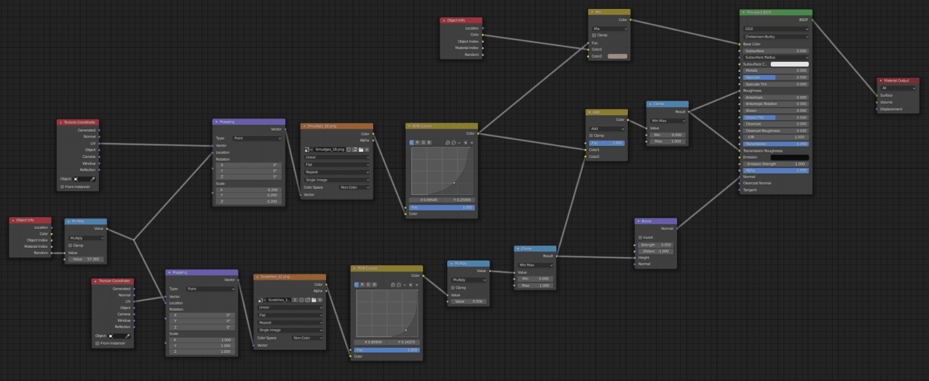
Task: Select the B channel in lower RGB Curves
Action: 375,285
